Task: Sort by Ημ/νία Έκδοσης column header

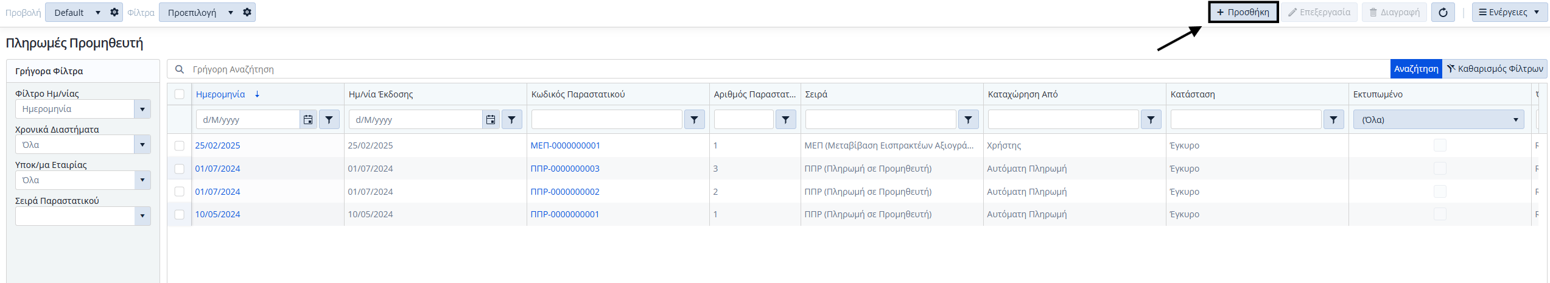Action: coord(380,94)
